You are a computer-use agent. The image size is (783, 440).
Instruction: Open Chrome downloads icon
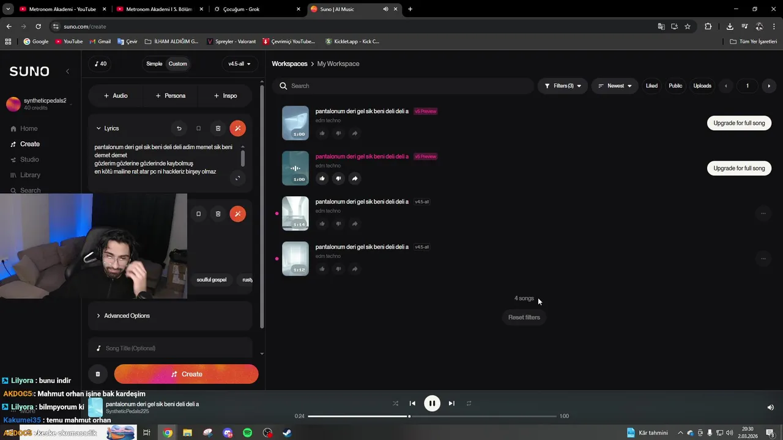[x=730, y=26]
